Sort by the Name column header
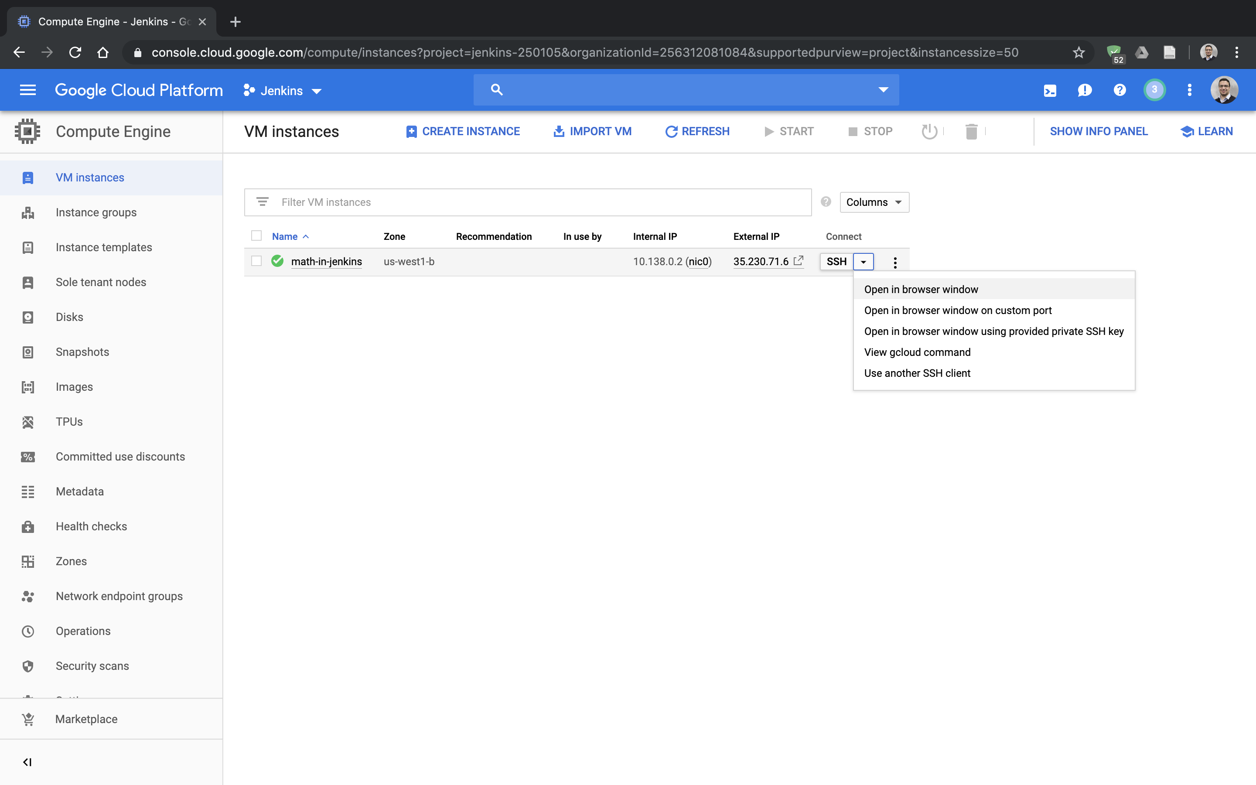The image size is (1256, 785). pos(285,236)
